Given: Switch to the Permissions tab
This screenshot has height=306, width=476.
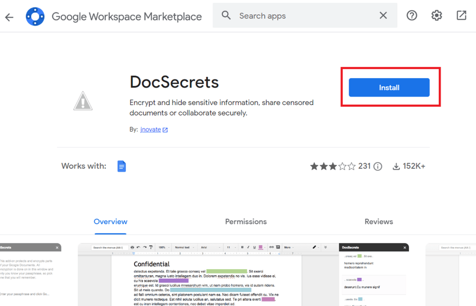Looking at the screenshot, I should pyautogui.click(x=246, y=221).
